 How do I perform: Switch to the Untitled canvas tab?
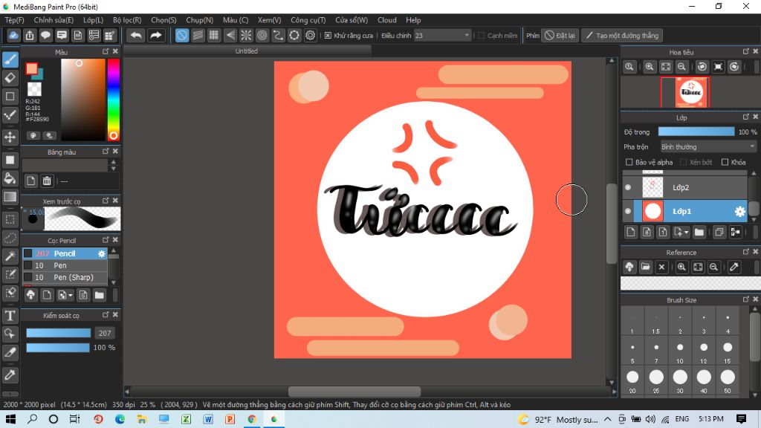coord(247,51)
